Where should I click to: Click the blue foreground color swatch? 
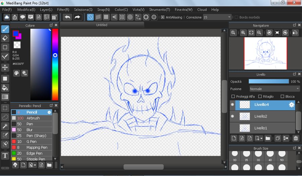[x=15, y=33]
